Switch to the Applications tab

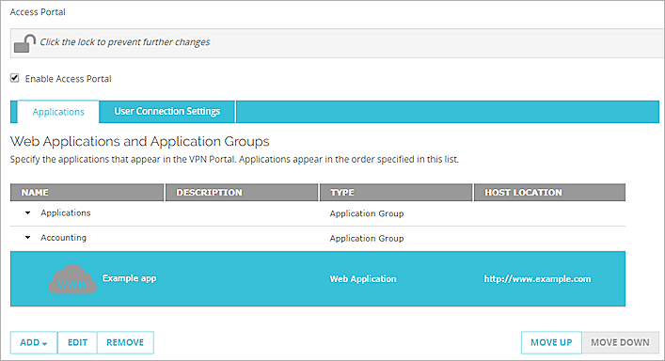pyautogui.click(x=58, y=112)
